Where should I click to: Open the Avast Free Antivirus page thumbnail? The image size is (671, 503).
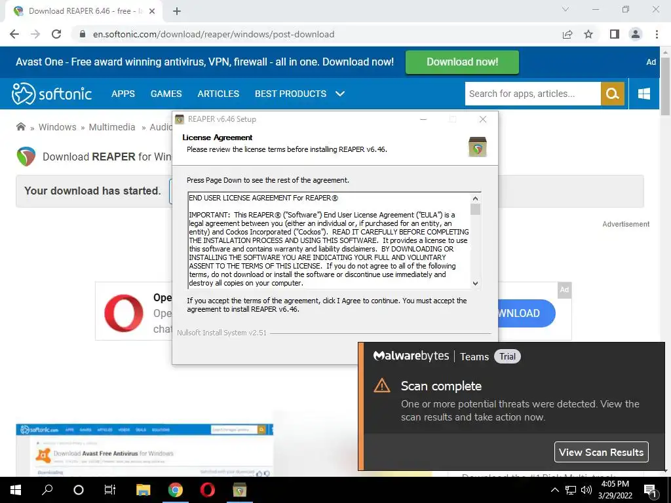click(145, 449)
